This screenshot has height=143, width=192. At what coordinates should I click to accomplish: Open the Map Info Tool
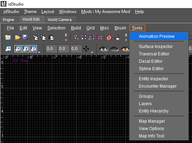click(159, 136)
